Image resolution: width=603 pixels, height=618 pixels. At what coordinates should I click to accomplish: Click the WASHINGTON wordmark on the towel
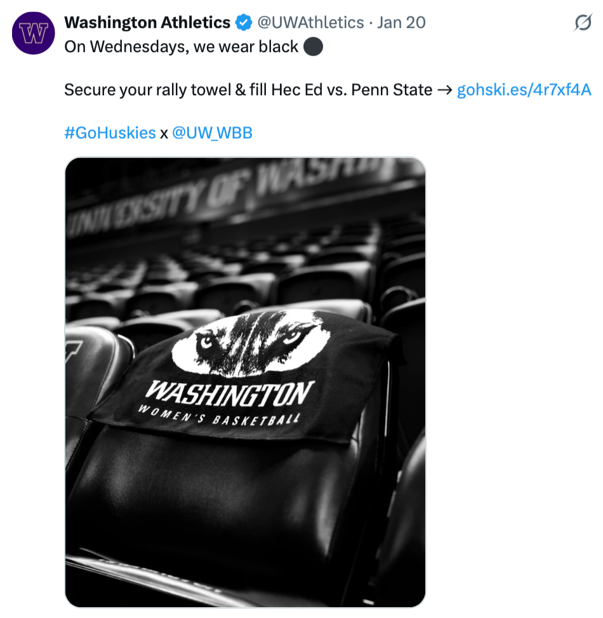(230, 394)
